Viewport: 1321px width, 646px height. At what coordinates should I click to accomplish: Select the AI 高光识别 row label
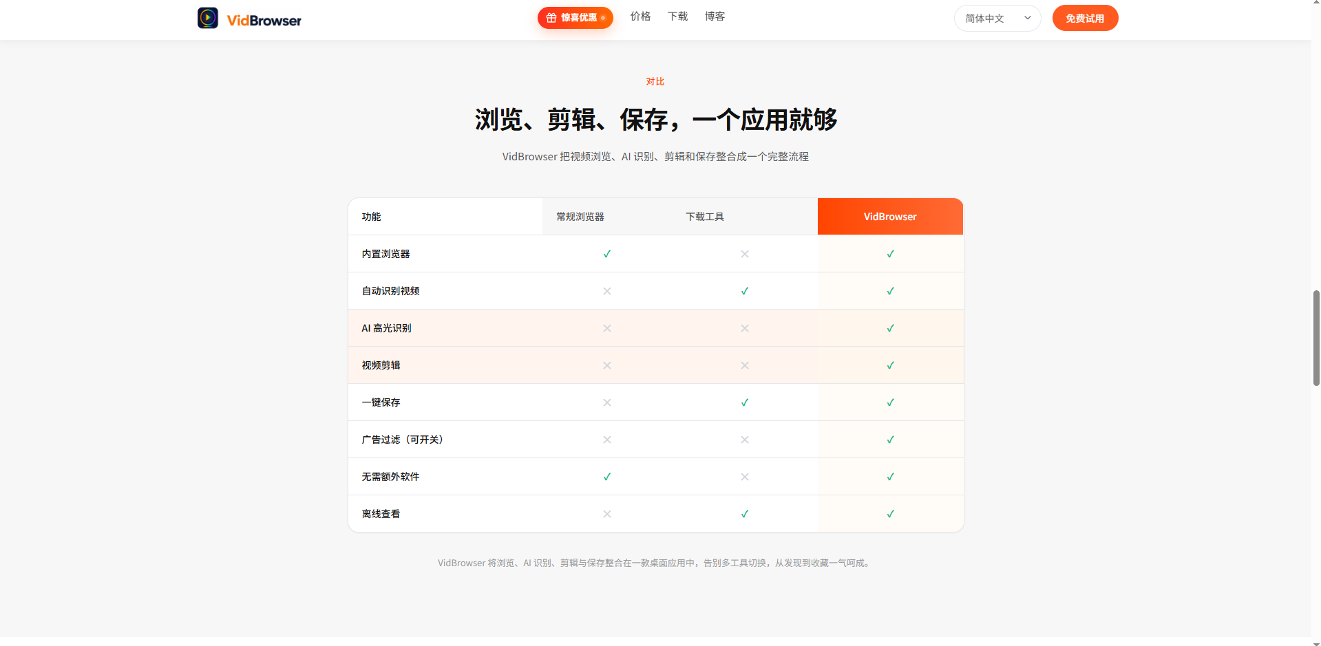(386, 328)
